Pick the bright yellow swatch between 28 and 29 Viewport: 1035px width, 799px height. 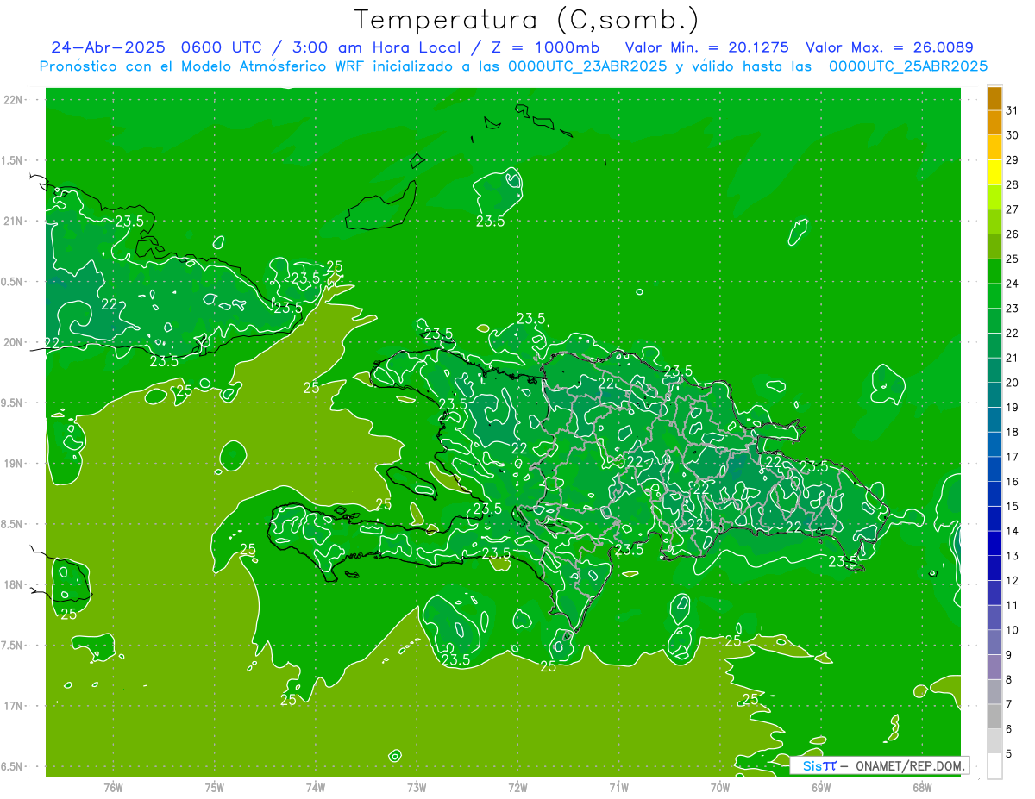point(994,173)
